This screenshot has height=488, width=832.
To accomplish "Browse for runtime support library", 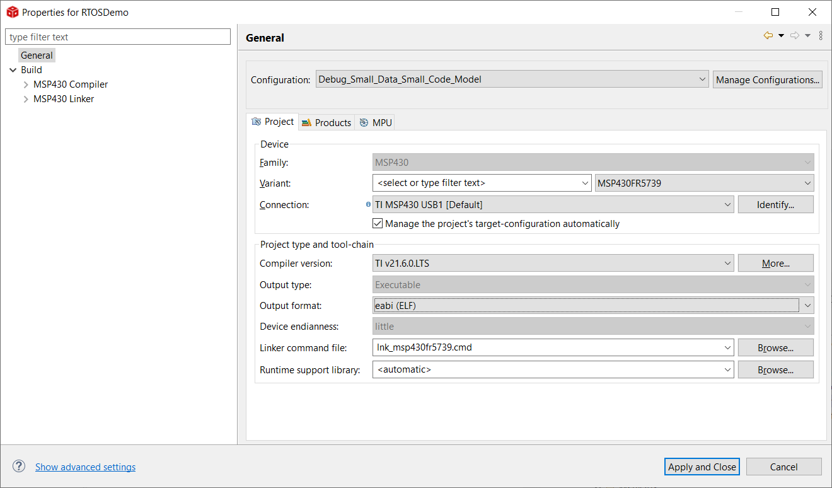I will (x=775, y=369).
